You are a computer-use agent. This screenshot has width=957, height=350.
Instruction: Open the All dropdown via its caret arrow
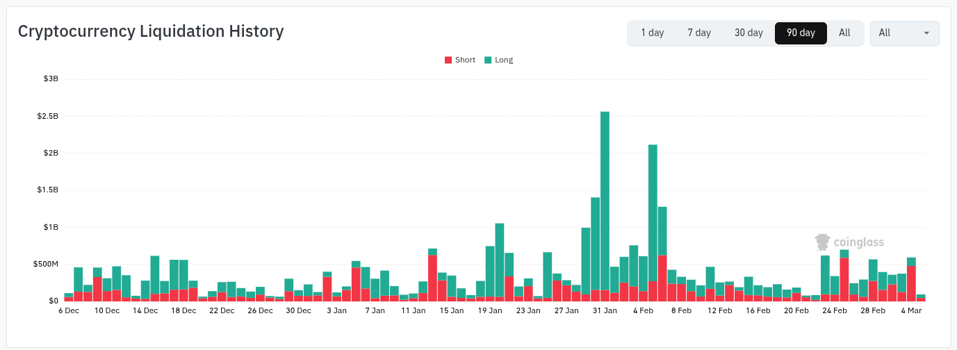point(926,33)
